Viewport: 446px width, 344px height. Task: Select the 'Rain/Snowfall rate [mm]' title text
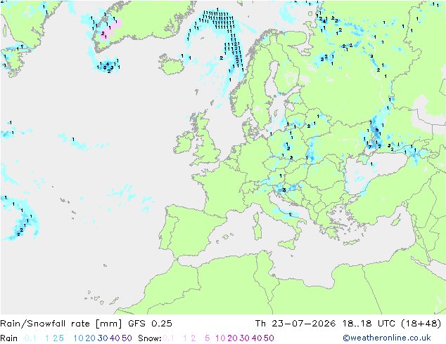[61, 324]
